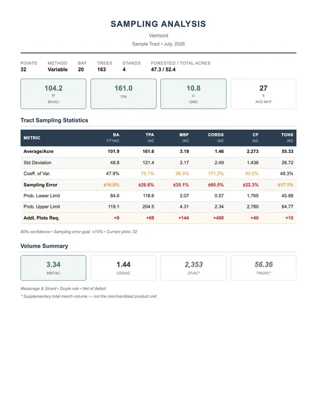The image size is (317, 411).
Task: Select Average/Acre BA value 101.9
Action: (x=114, y=152)
